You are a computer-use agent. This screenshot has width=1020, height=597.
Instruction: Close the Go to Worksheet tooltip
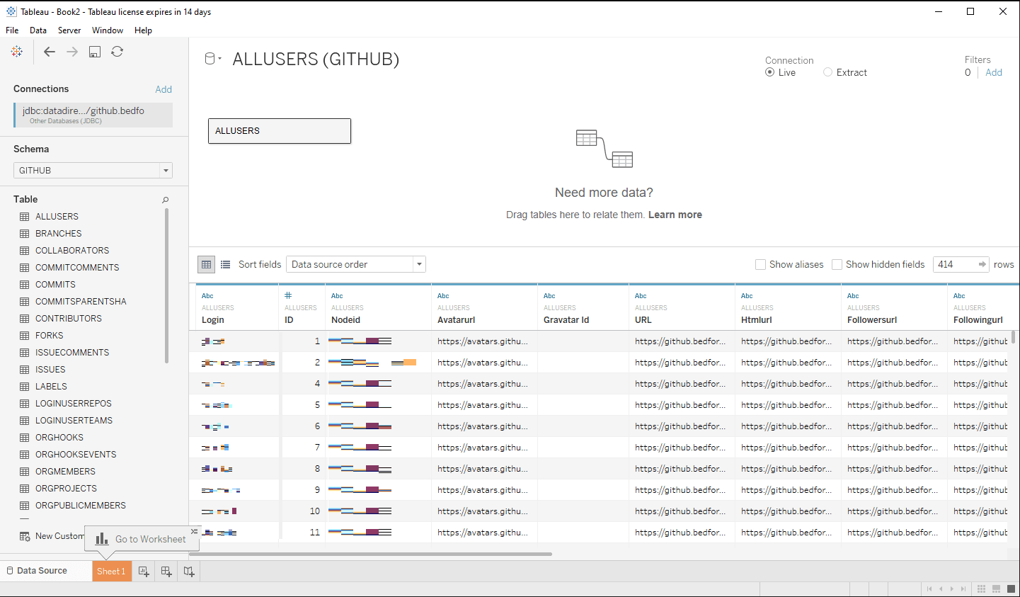(194, 531)
